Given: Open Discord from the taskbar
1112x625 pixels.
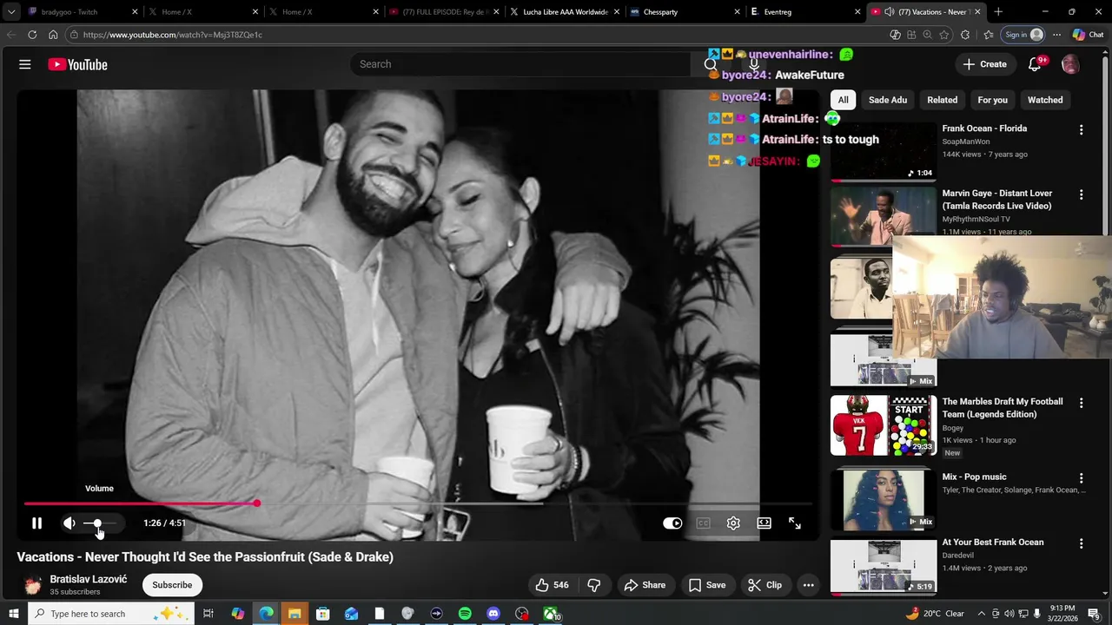Looking at the screenshot, I should [493, 614].
